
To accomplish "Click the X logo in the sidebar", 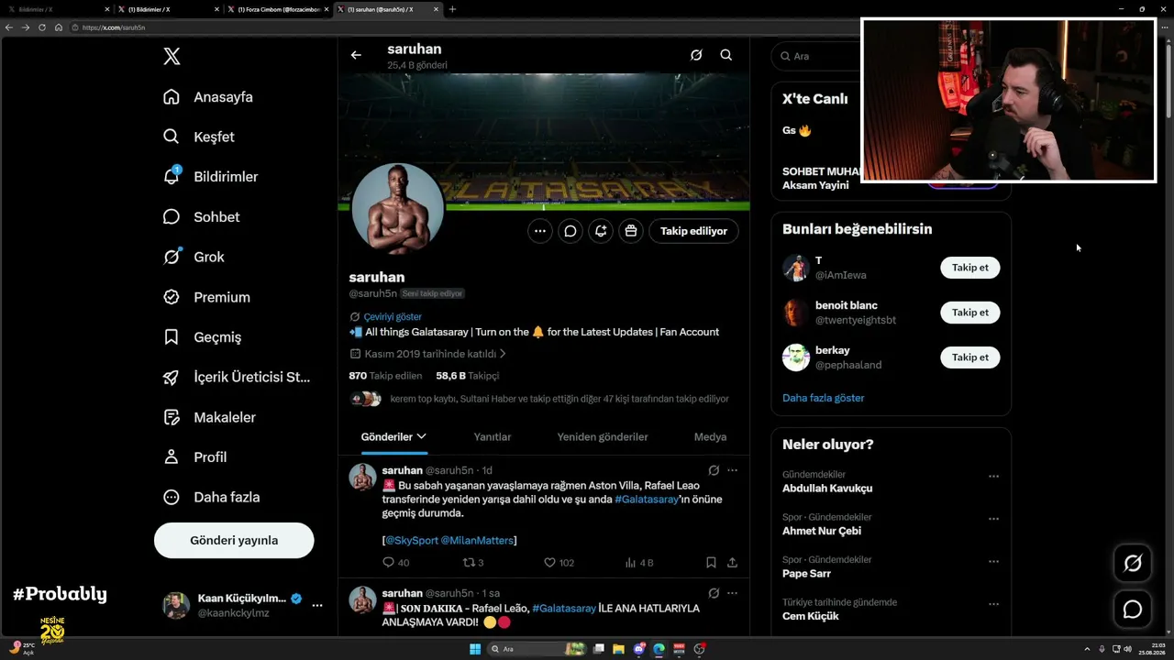I will [x=172, y=57].
